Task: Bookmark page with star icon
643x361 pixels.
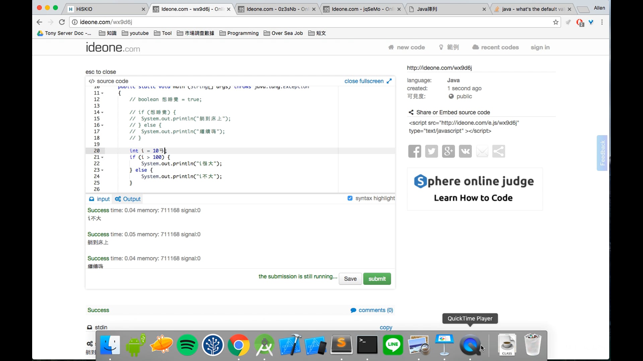Action: 556,22
